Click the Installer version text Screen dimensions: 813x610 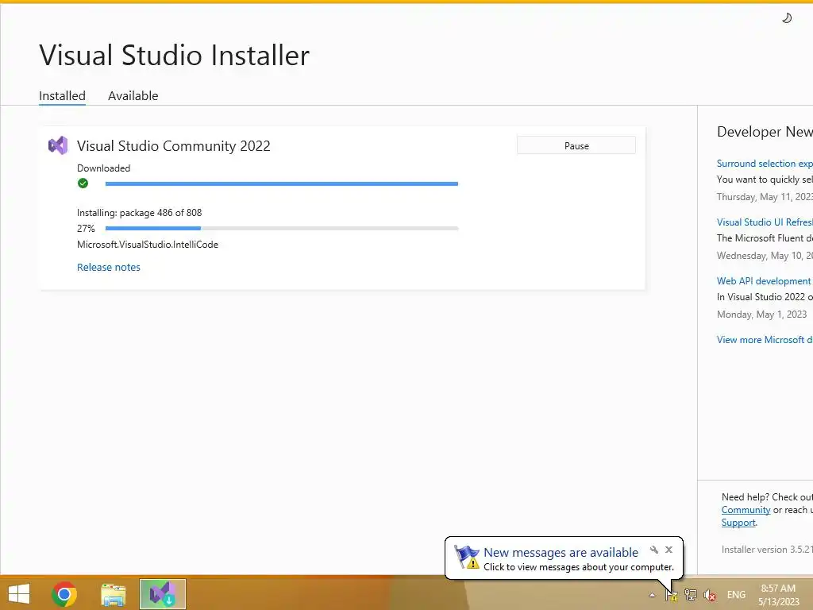[767, 550]
